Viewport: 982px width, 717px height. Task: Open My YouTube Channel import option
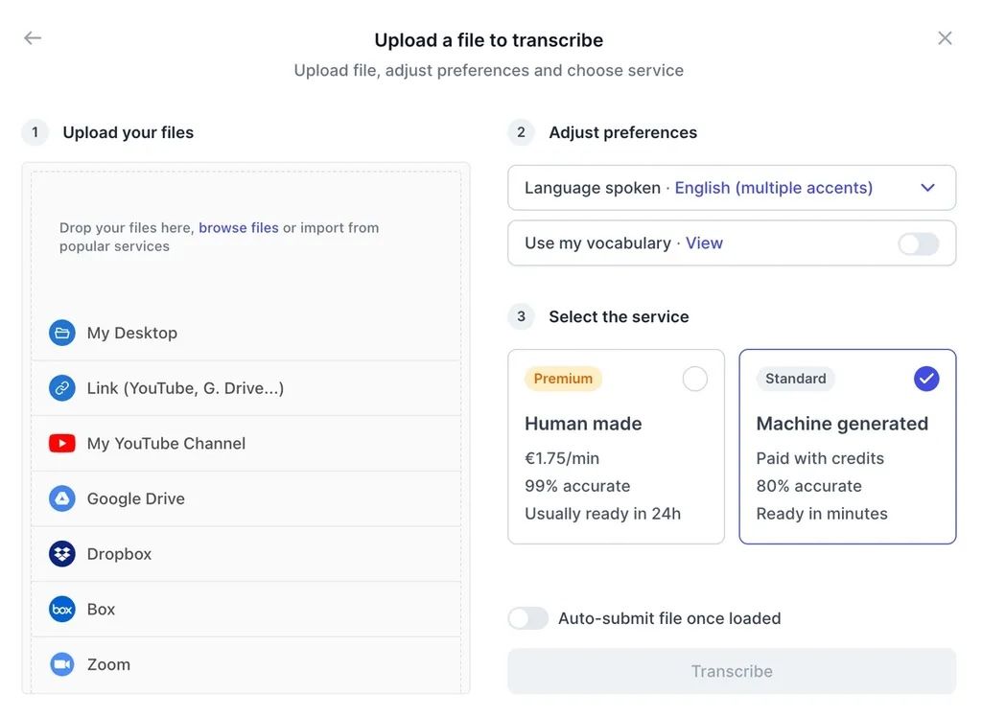(60, 443)
